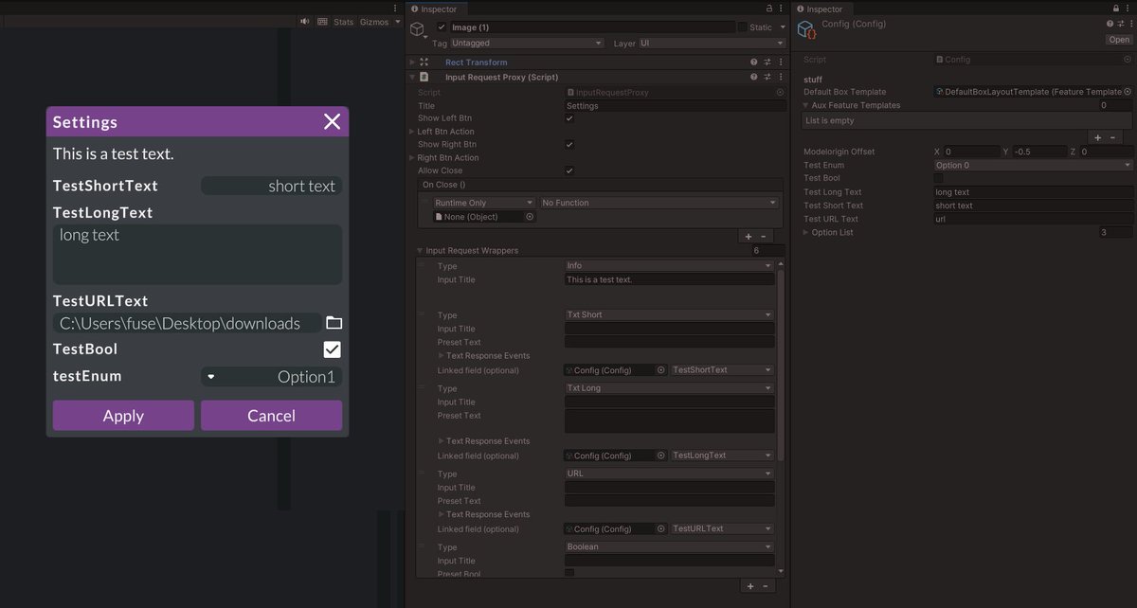Image resolution: width=1137 pixels, height=608 pixels.
Task: Click the object picker next to InputRequestProxy script
Action: (x=779, y=91)
